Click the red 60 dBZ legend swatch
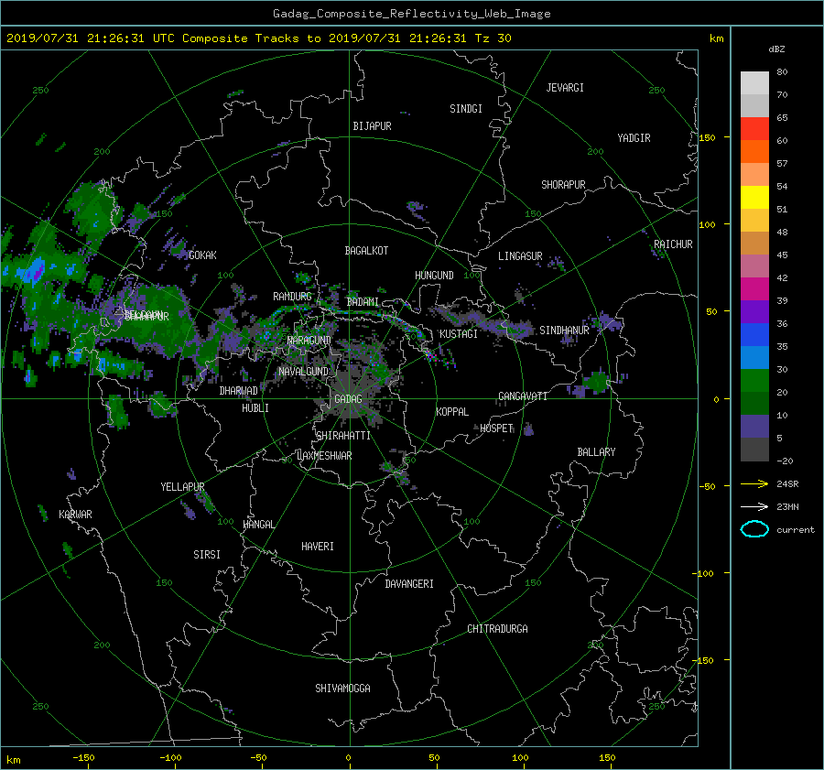The height and width of the screenshot is (770, 824). tap(754, 128)
